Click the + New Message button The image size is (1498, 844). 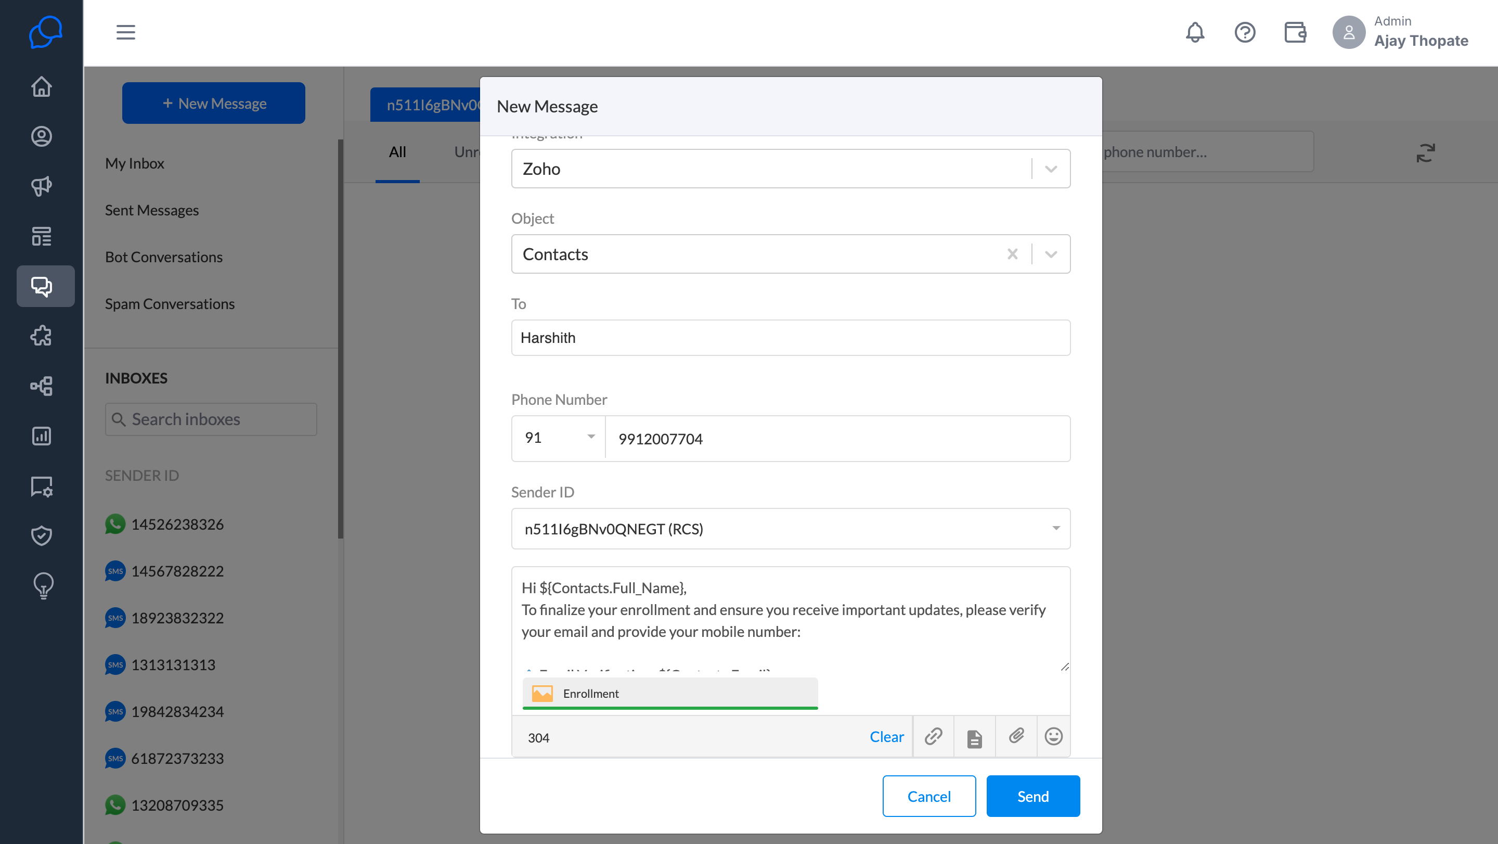coord(213,103)
